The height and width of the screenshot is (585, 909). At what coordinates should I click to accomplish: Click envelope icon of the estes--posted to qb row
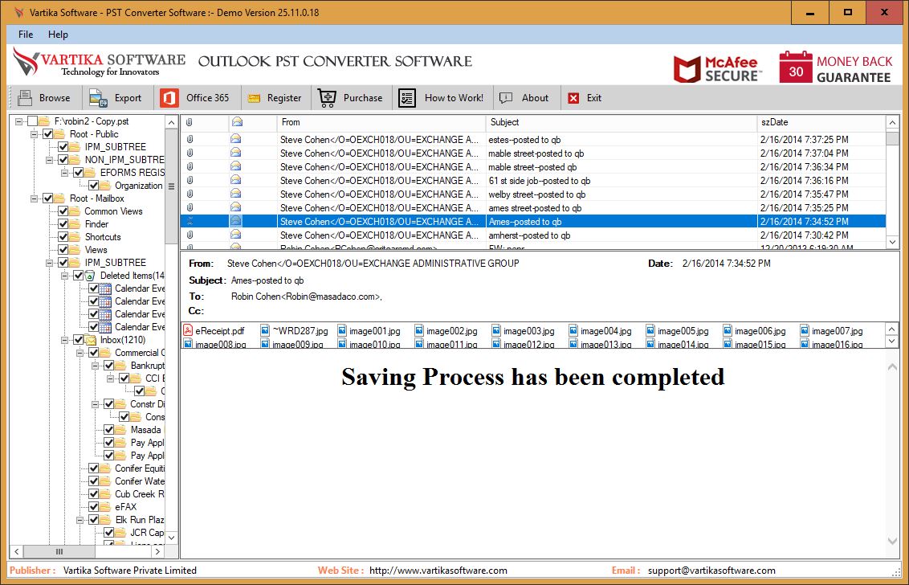coord(235,139)
